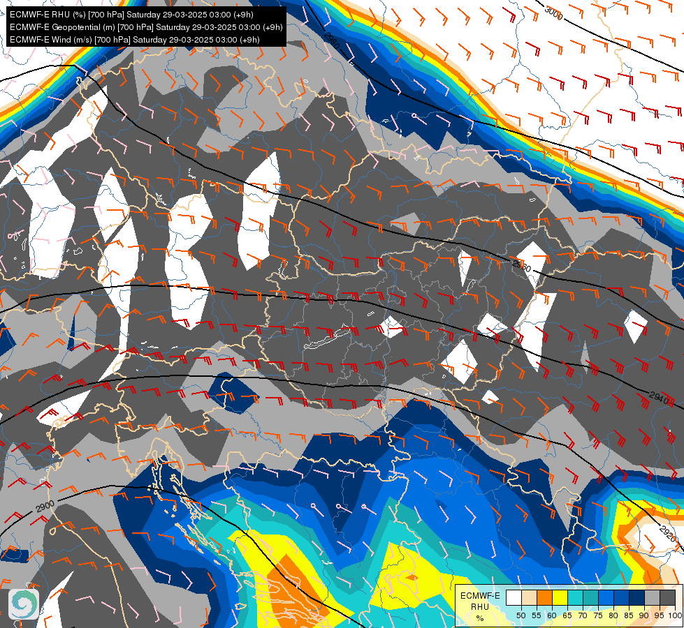Click the legend tick label 60
Image resolution: width=684 pixels, height=628 pixels.
click(552, 615)
